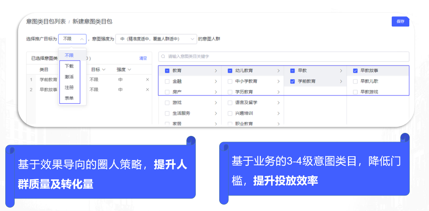Viewport: 429px width, 211px height.
Task: Toggle the 学前教育 checkbox
Action: [x=292, y=81]
